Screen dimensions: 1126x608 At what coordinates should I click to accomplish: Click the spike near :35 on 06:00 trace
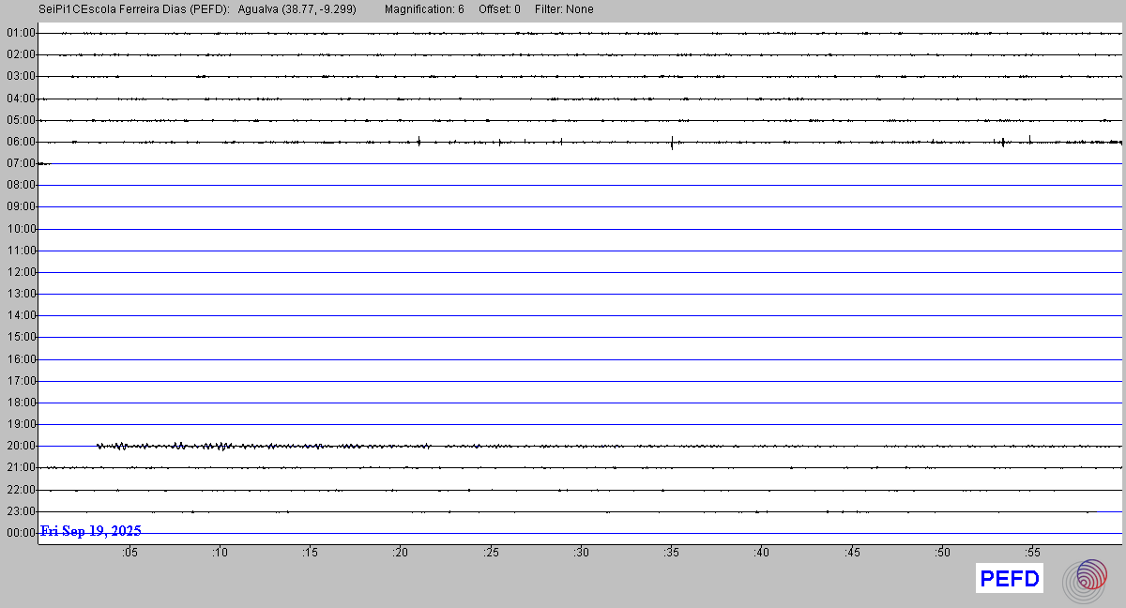[672, 143]
